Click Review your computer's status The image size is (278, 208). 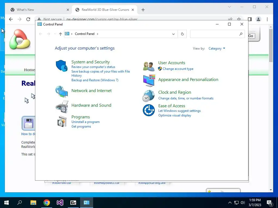pyautogui.click(x=93, y=67)
